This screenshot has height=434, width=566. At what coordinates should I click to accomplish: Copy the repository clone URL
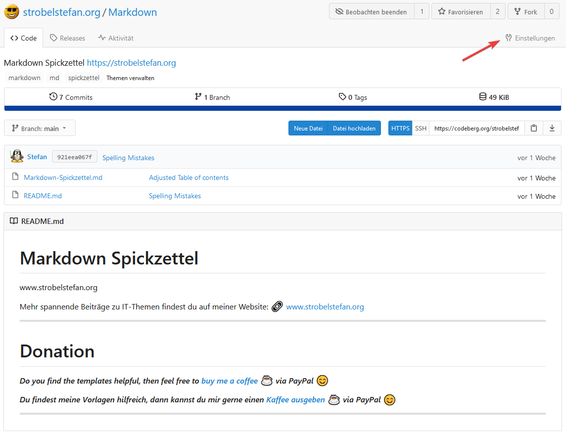[533, 128]
